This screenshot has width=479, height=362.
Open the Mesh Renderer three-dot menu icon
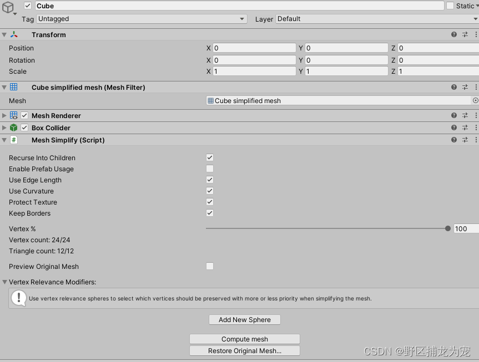pyautogui.click(x=475, y=115)
